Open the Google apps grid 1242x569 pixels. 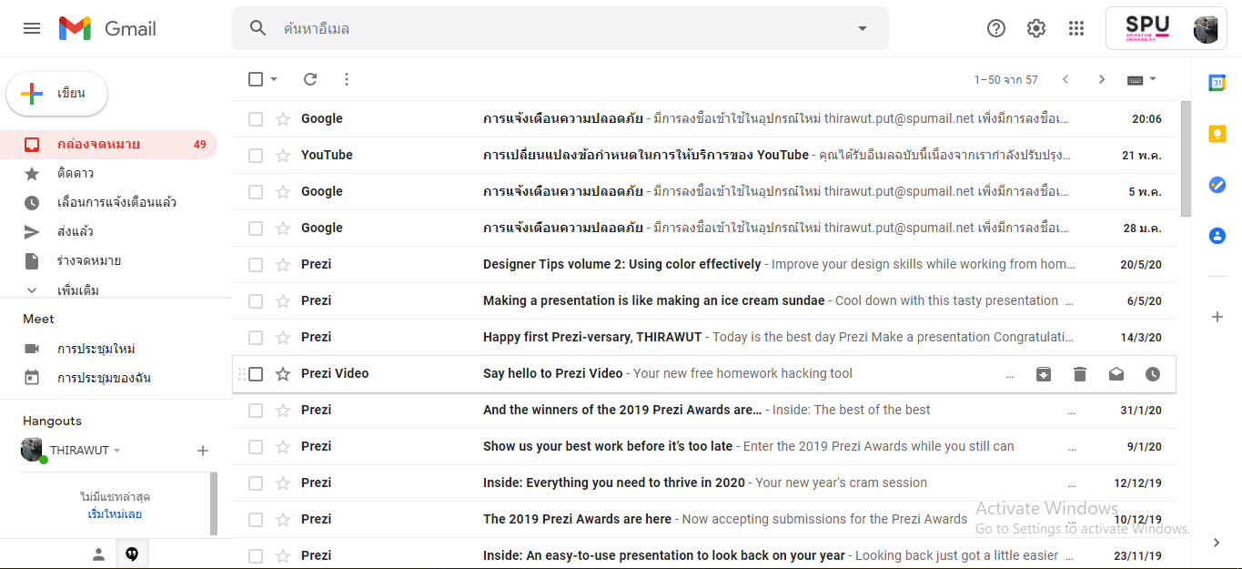point(1076,28)
